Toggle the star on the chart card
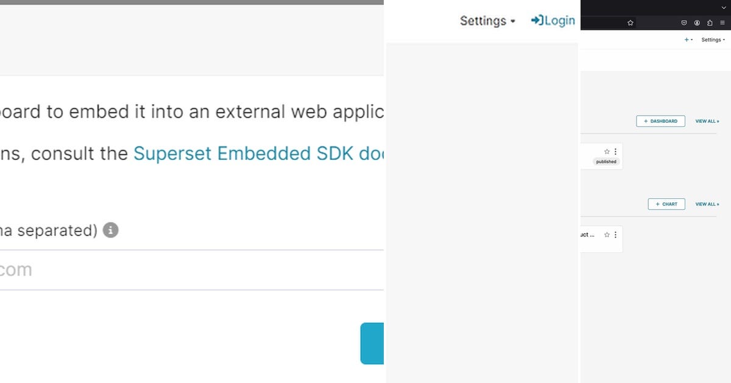Viewport: 731px width, 383px height. click(x=607, y=234)
